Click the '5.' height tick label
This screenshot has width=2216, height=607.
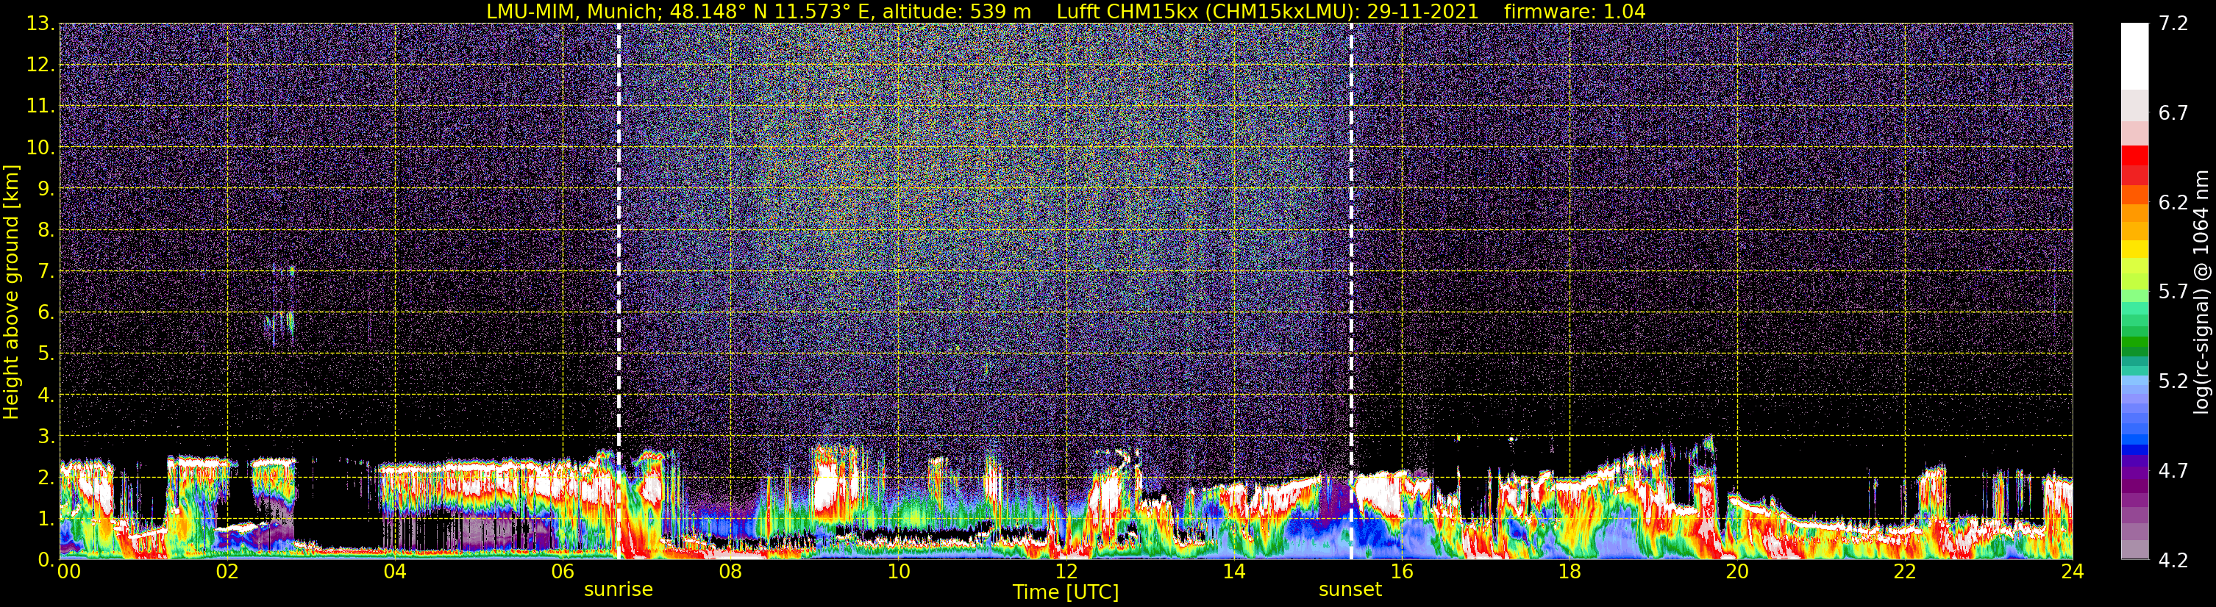46,353
